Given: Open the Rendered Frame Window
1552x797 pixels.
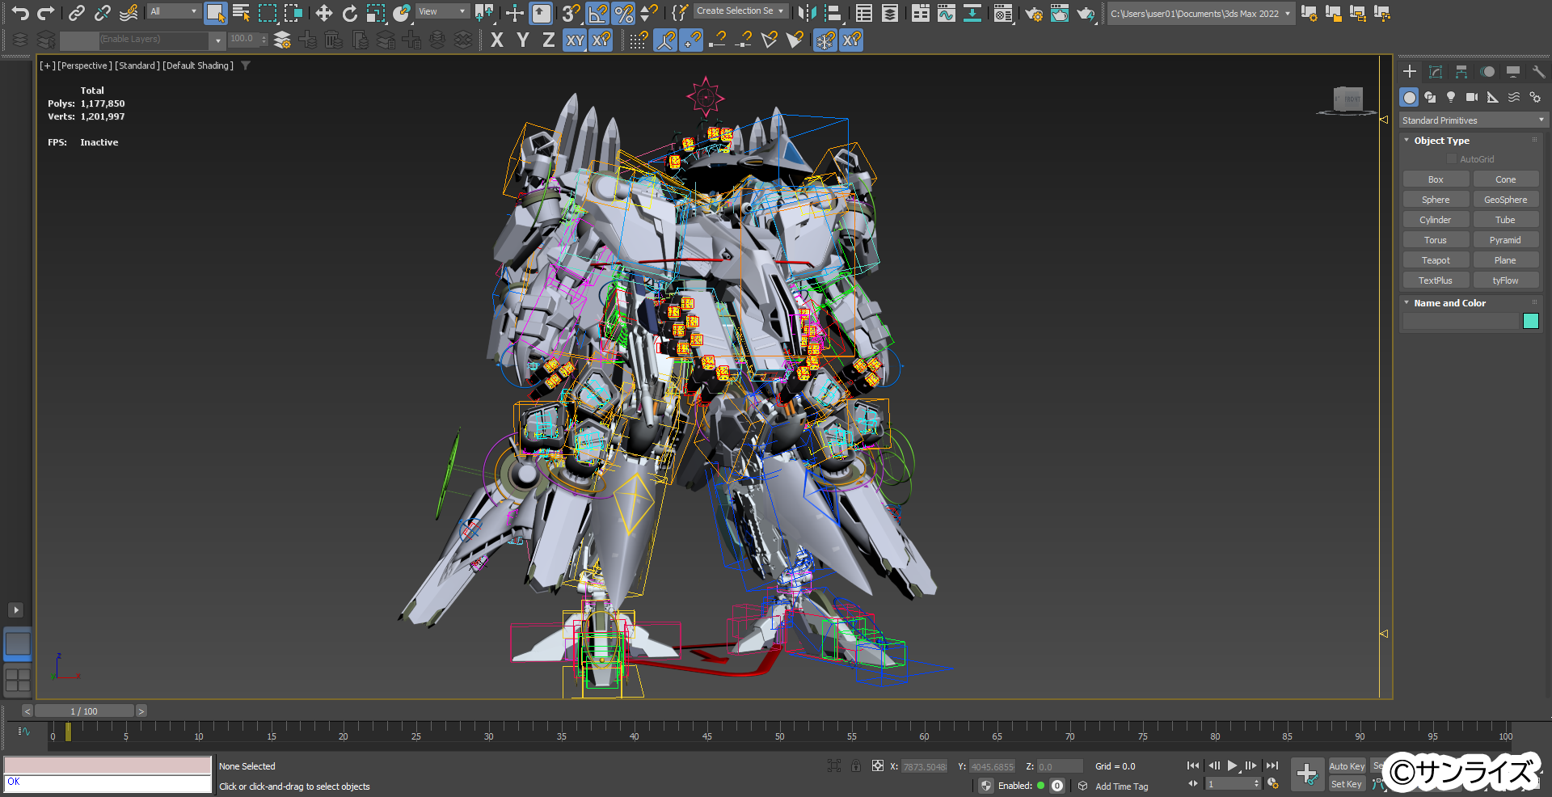Looking at the screenshot, I should [1060, 13].
